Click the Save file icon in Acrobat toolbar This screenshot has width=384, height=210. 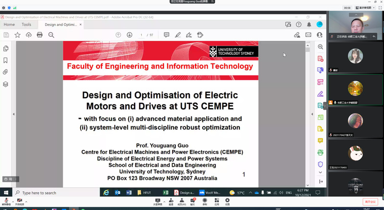coord(6,35)
